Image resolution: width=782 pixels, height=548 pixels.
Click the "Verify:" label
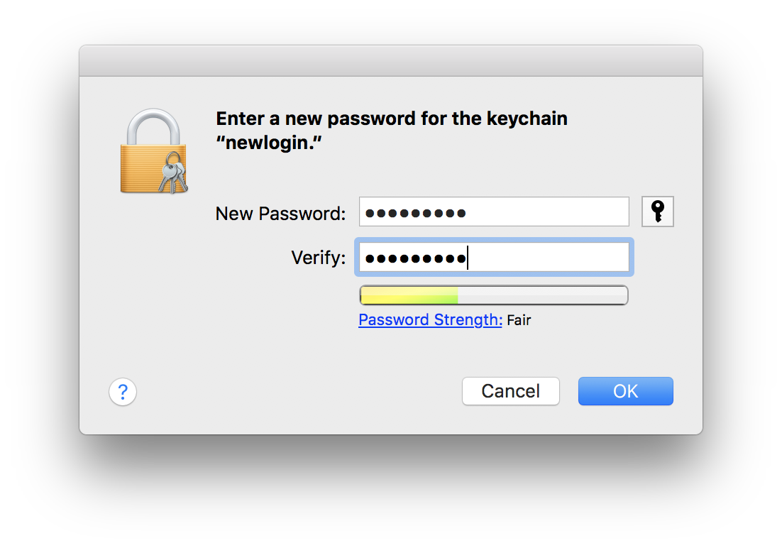[318, 257]
